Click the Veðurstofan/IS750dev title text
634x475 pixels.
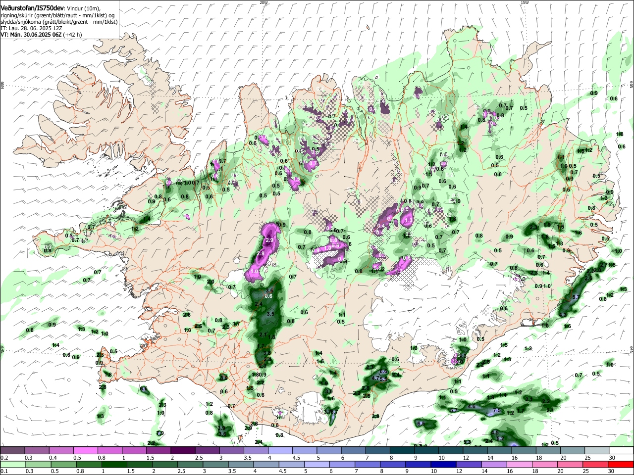(32, 8)
